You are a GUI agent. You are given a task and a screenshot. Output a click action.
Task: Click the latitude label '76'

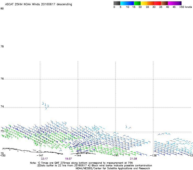coord(2,78)
